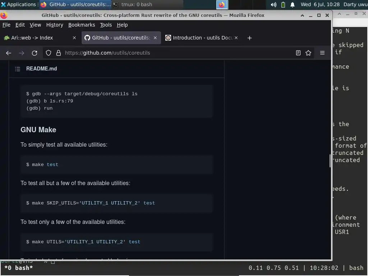Click the make UTILS= command block

point(116,242)
